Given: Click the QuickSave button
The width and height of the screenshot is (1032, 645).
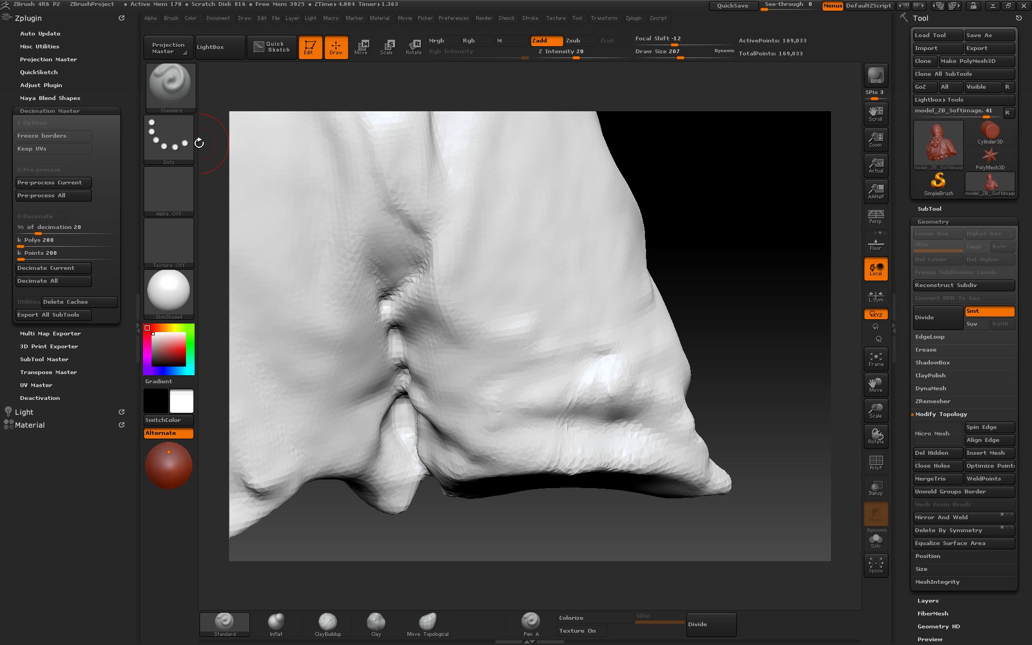Looking at the screenshot, I should coord(733,6).
